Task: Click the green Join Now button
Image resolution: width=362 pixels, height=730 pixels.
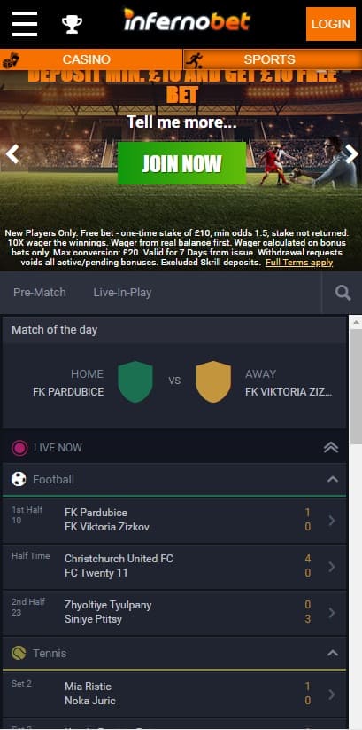Action: point(181,163)
